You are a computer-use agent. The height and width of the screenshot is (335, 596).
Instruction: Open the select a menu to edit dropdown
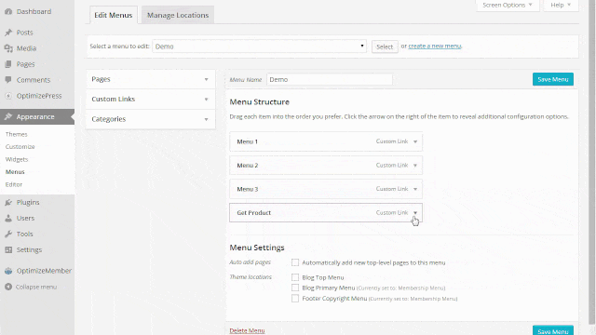point(259,47)
